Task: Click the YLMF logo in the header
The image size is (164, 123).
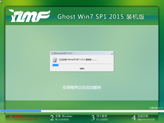Action: (x=29, y=16)
